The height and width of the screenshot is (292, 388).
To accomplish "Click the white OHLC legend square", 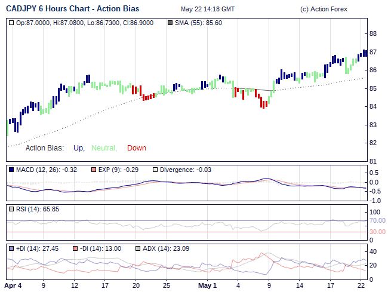I will (x=12, y=22).
